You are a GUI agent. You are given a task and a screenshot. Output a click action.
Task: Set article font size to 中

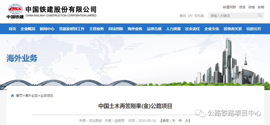[180, 120]
